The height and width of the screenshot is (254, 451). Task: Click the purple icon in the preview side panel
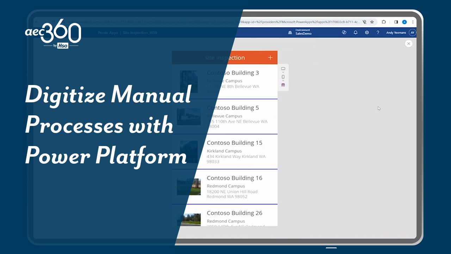tap(283, 85)
